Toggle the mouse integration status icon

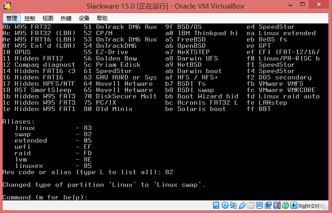(285, 205)
